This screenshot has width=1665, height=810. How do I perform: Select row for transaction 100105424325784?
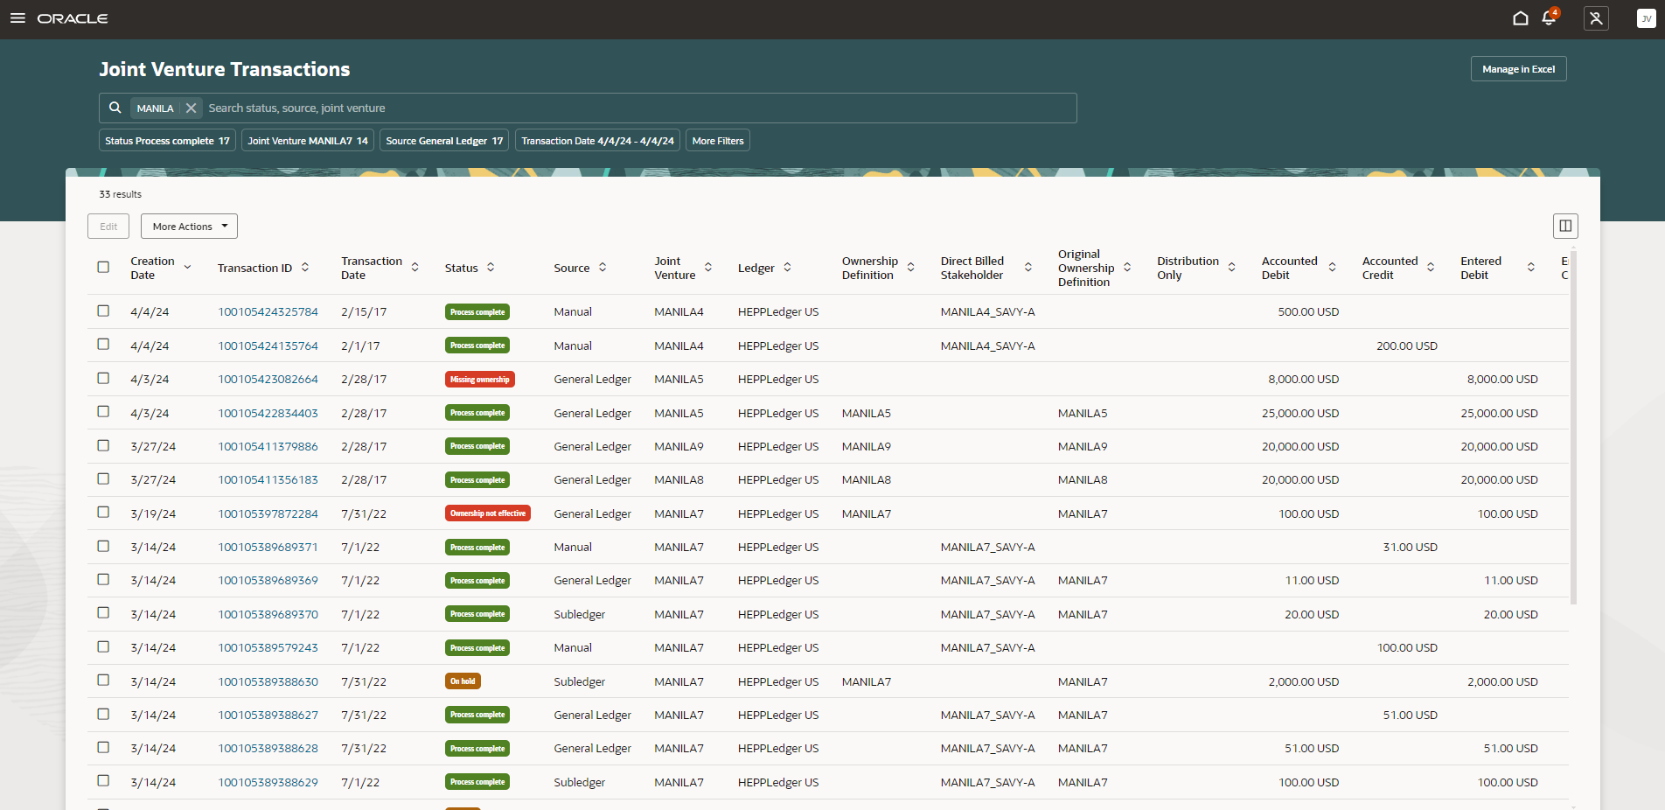click(x=103, y=311)
